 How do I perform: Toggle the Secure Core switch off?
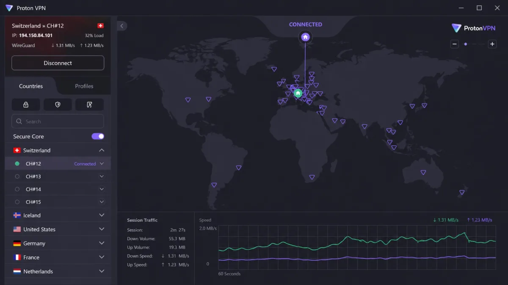98,136
